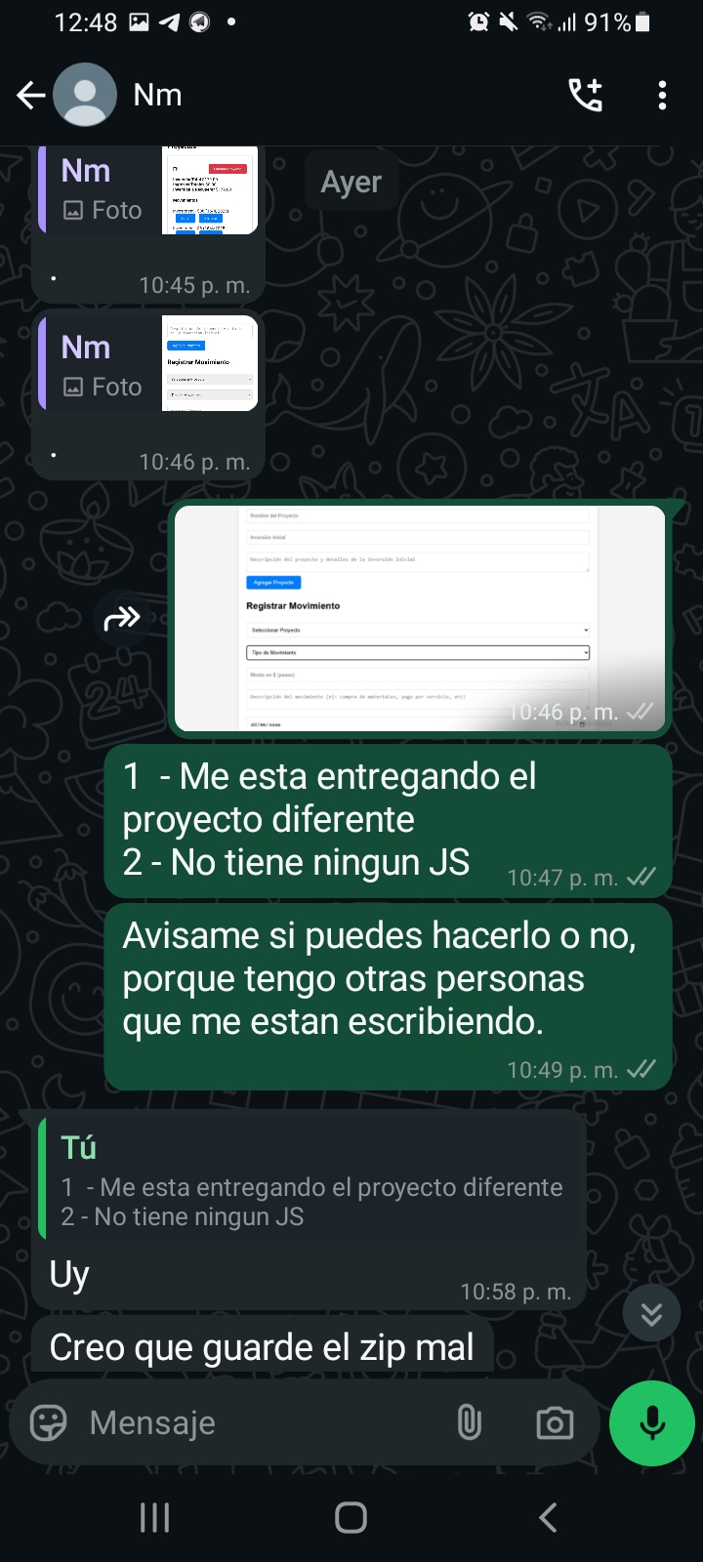This screenshot has width=703, height=1562.
Task: Tap the back arrow to leave chat
Action: [x=31, y=95]
